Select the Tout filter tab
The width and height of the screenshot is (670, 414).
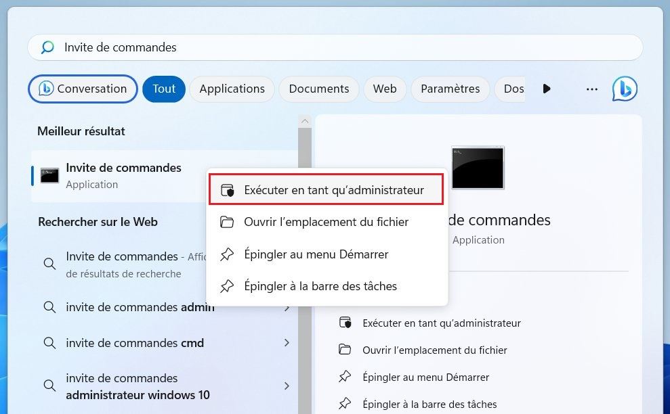[164, 89]
